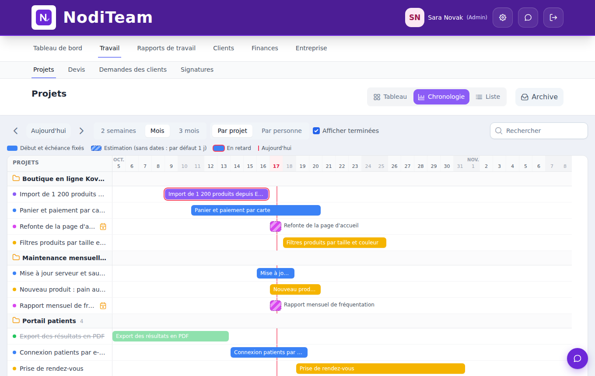Open settings via the gear icon
Screen dimensions: 595x376
[x=503, y=17]
